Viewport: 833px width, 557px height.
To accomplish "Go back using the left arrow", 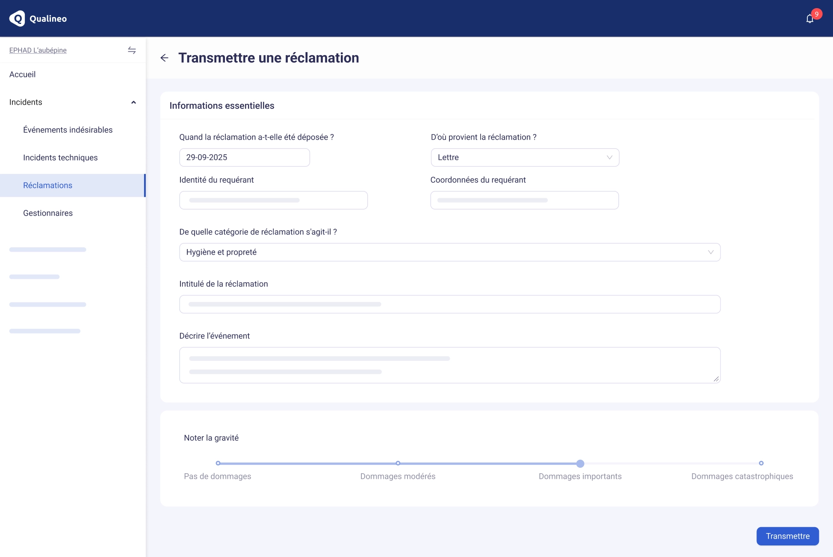I will pos(164,58).
